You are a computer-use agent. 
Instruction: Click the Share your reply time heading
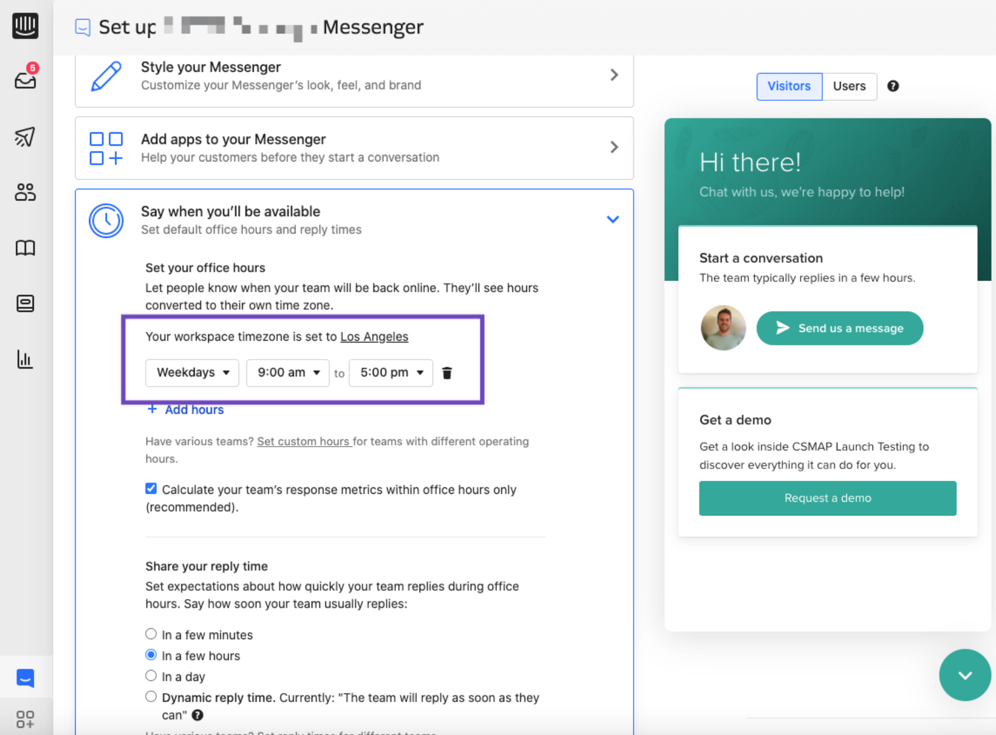coord(206,566)
